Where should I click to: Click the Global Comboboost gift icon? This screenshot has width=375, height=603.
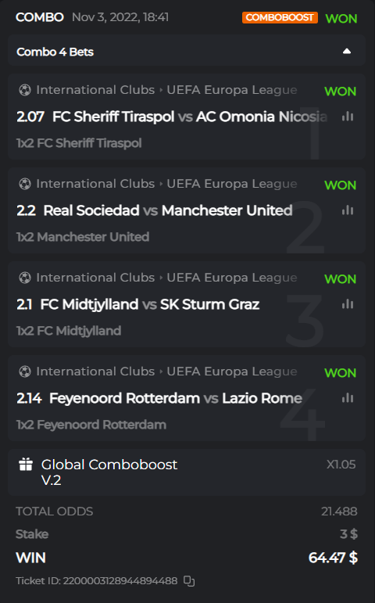pyautogui.click(x=26, y=464)
